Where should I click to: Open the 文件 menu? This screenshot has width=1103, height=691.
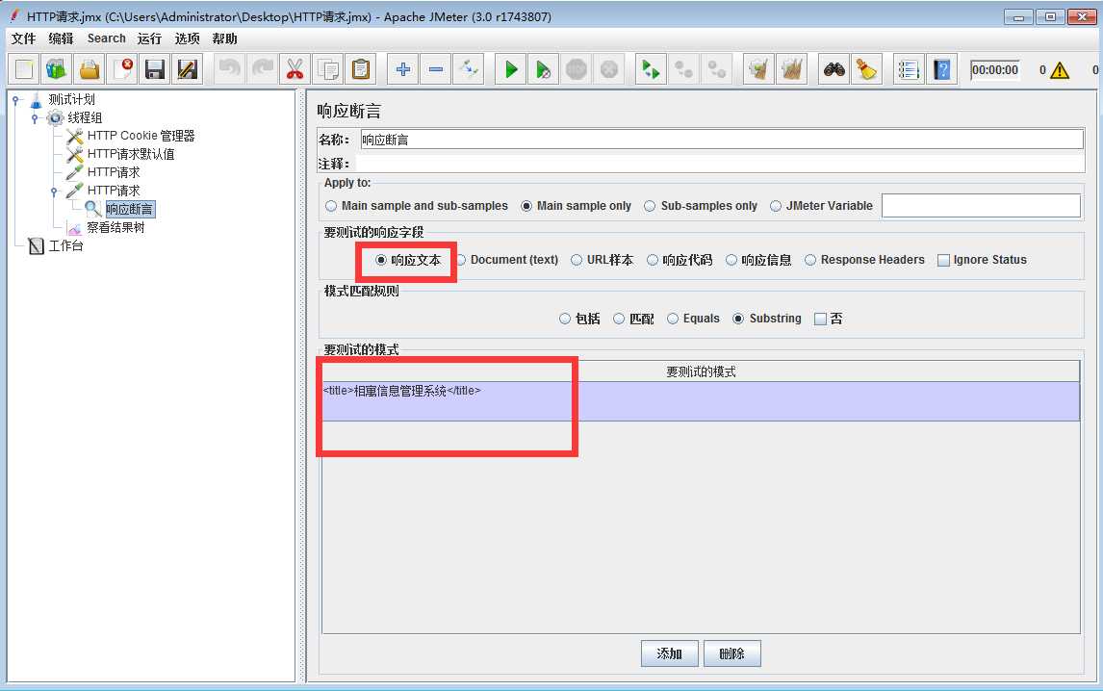[x=23, y=38]
